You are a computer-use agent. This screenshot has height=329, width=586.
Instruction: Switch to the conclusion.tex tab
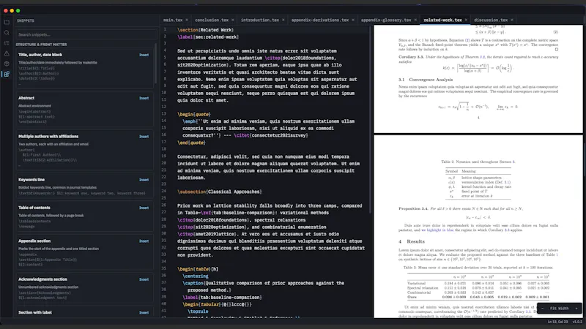point(212,20)
